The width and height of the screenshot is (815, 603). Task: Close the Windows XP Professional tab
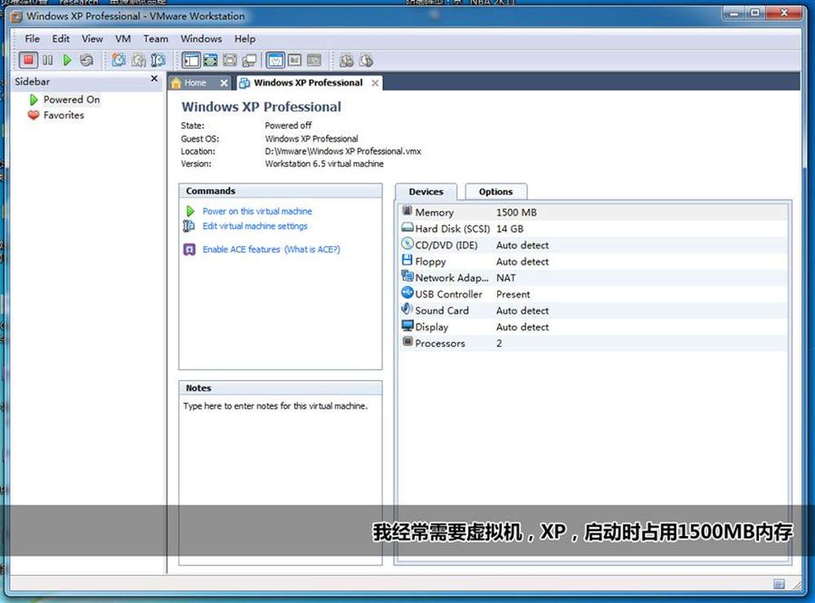click(x=375, y=82)
